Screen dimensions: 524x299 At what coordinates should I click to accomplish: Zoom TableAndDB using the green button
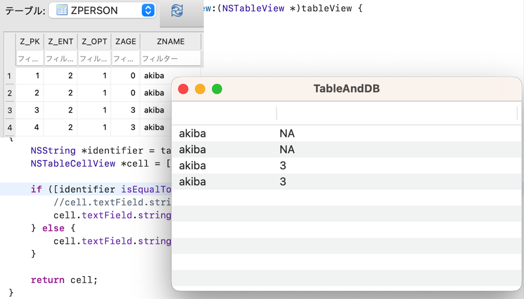tap(217, 89)
